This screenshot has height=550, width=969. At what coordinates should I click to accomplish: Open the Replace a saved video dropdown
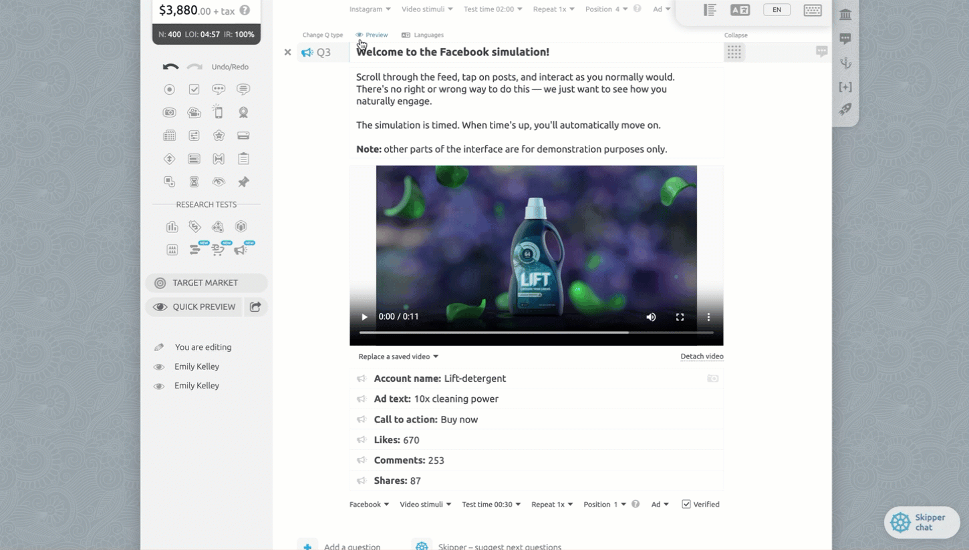pyautogui.click(x=398, y=356)
